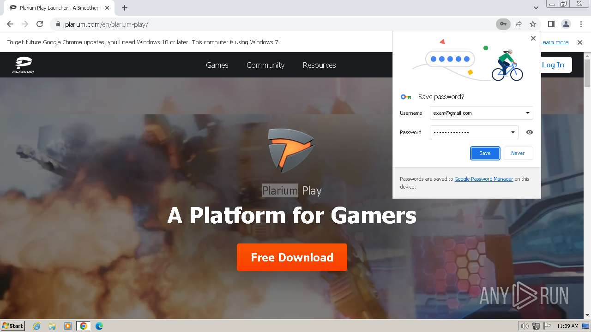
Task: Open the Google Password Manager link
Action: tap(483, 179)
